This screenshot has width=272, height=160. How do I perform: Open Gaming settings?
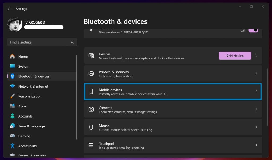point(24,136)
